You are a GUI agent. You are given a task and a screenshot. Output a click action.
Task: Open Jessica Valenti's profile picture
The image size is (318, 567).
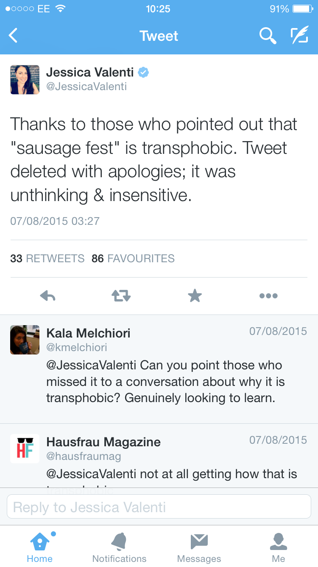pos(25,79)
